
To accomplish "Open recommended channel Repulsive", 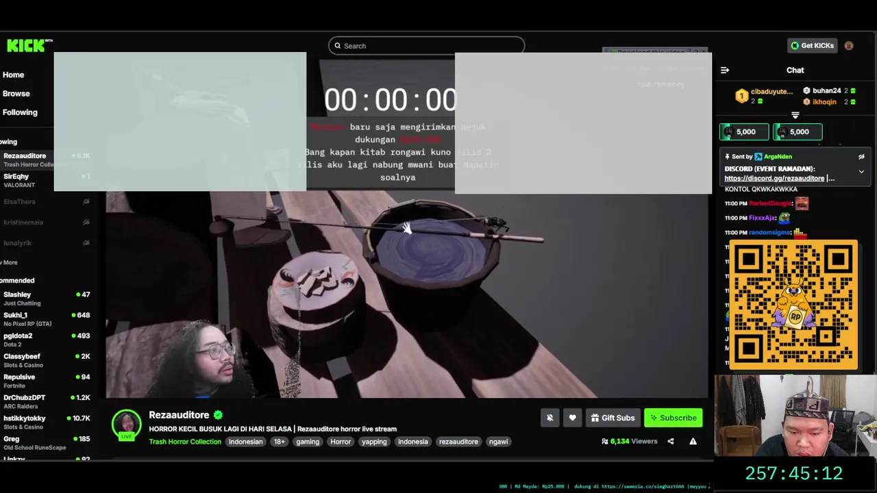I will 47,381.
